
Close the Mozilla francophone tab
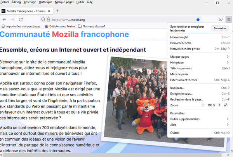[49, 11]
